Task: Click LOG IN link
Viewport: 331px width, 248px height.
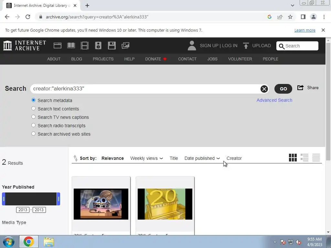Action: click(x=230, y=46)
